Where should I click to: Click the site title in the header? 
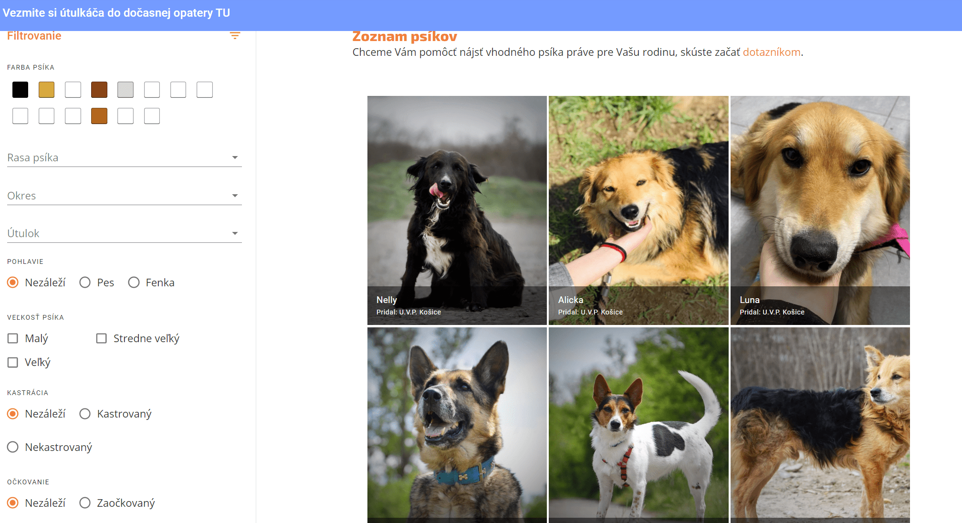point(116,13)
